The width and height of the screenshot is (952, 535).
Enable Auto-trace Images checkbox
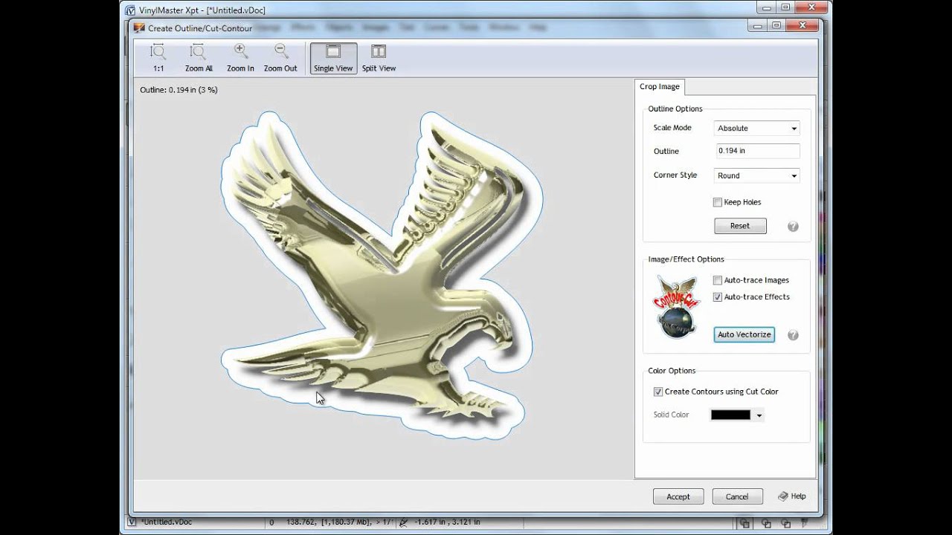[718, 280]
